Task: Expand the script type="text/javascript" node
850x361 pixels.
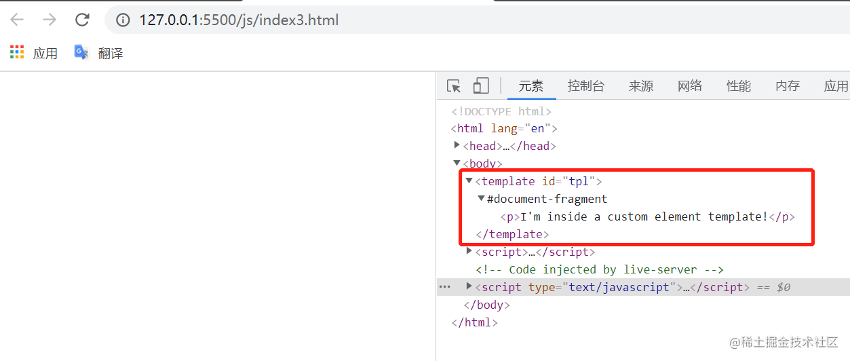Action: click(469, 286)
